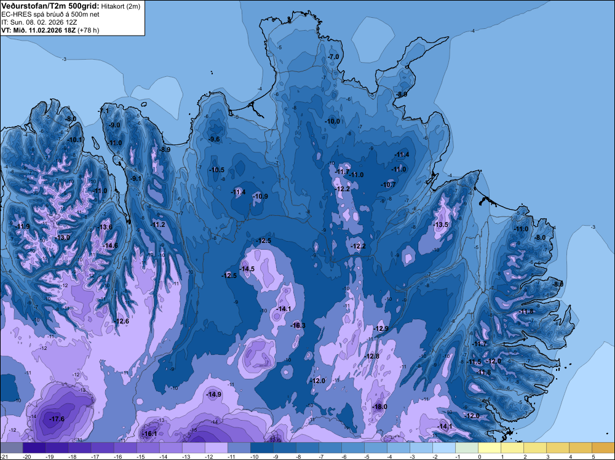
Task: Click the -11.9 temperature value
Action: tap(22, 226)
